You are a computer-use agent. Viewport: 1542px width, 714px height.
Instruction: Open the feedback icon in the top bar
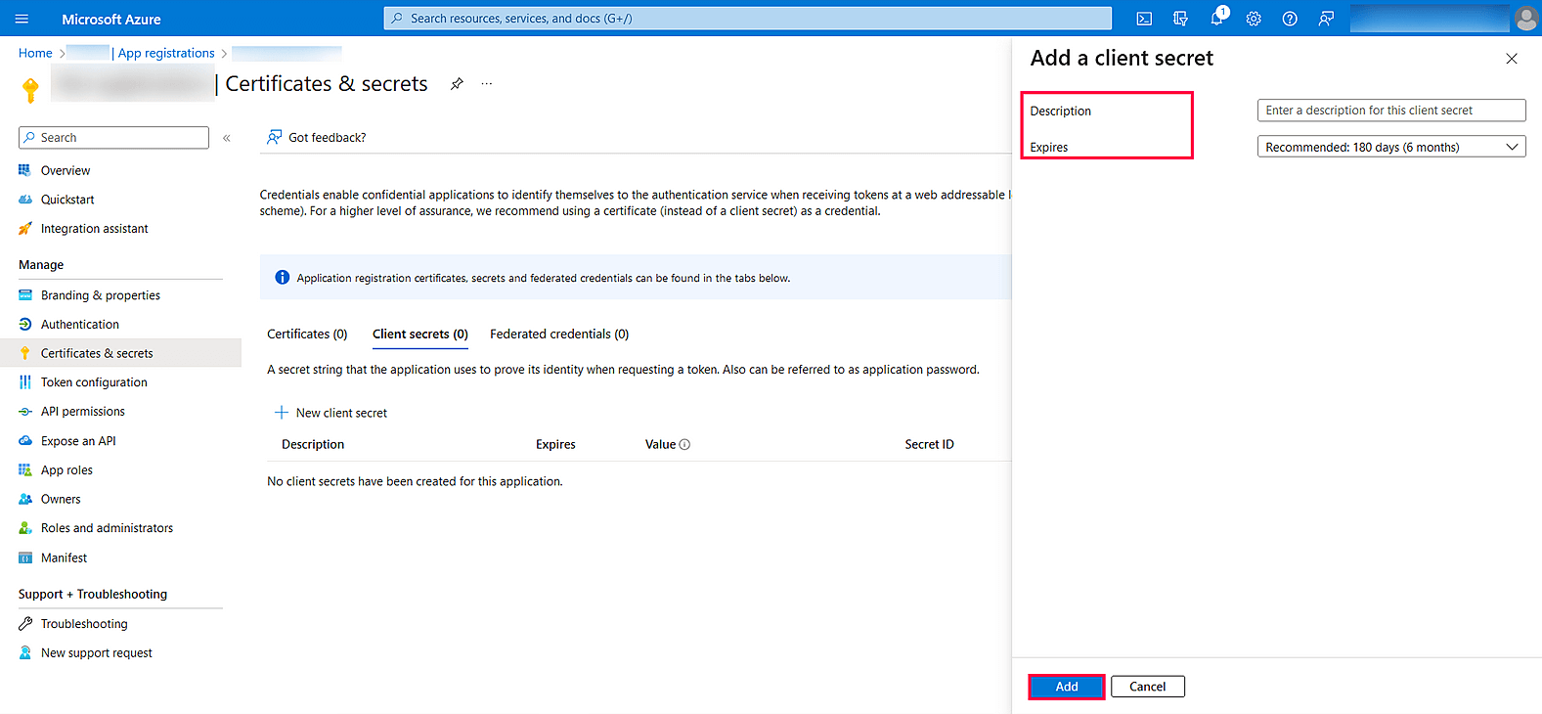(1326, 19)
